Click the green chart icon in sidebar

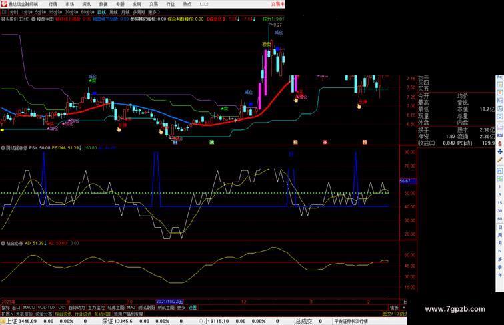[x=500, y=179]
